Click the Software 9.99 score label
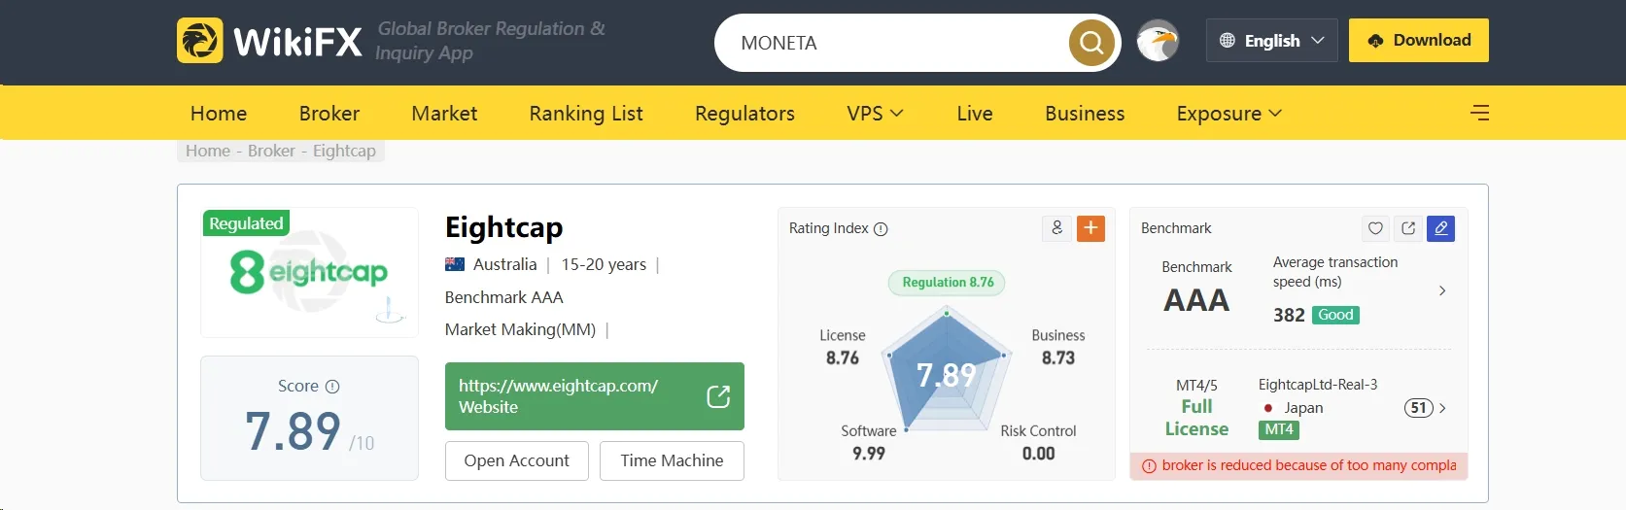The width and height of the screenshot is (1626, 510). pos(869,442)
